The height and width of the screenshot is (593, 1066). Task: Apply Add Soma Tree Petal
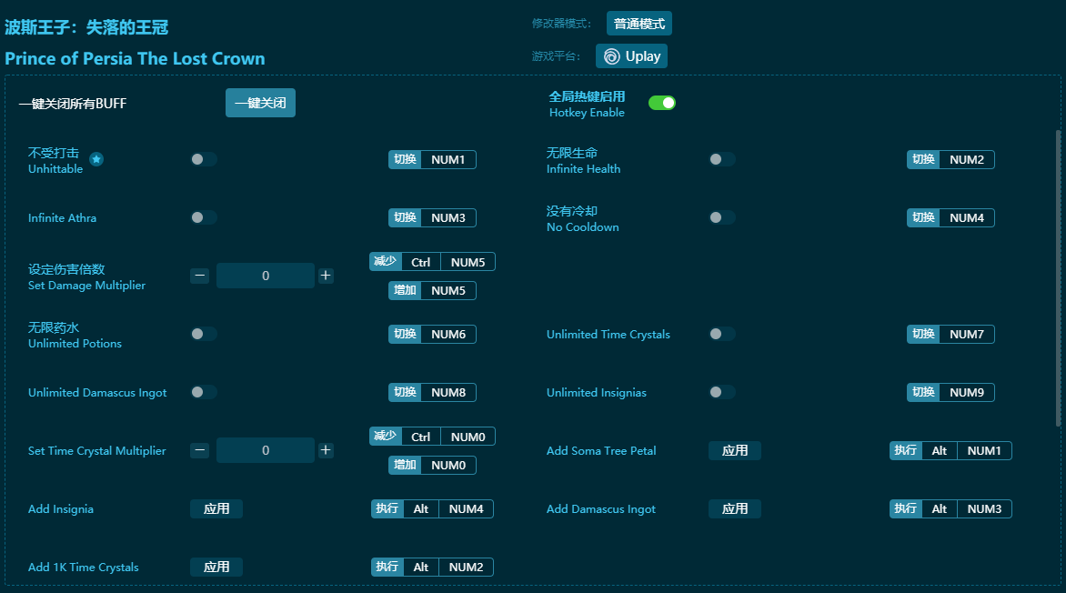click(734, 450)
